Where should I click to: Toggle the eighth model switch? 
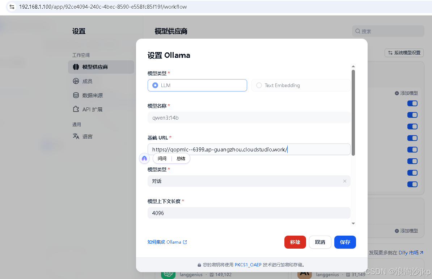(412, 184)
